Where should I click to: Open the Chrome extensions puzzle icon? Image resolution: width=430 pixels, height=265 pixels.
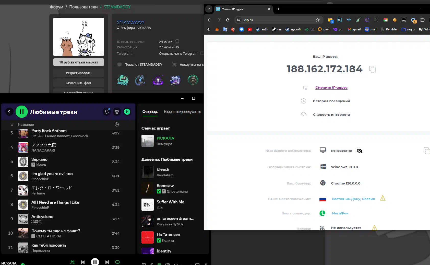(423, 20)
